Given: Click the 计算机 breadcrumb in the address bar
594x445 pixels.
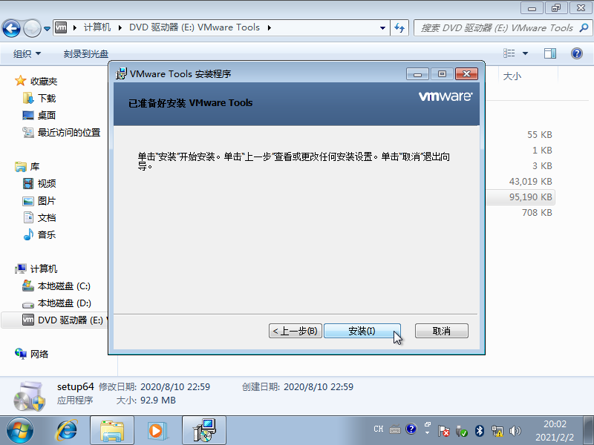Looking at the screenshot, I should (x=97, y=27).
